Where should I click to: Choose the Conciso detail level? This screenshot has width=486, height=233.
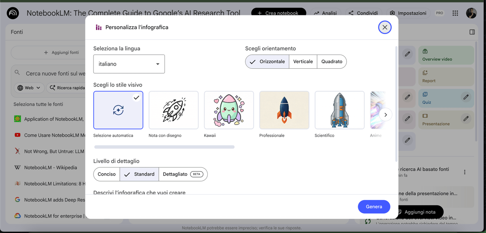point(107,174)
